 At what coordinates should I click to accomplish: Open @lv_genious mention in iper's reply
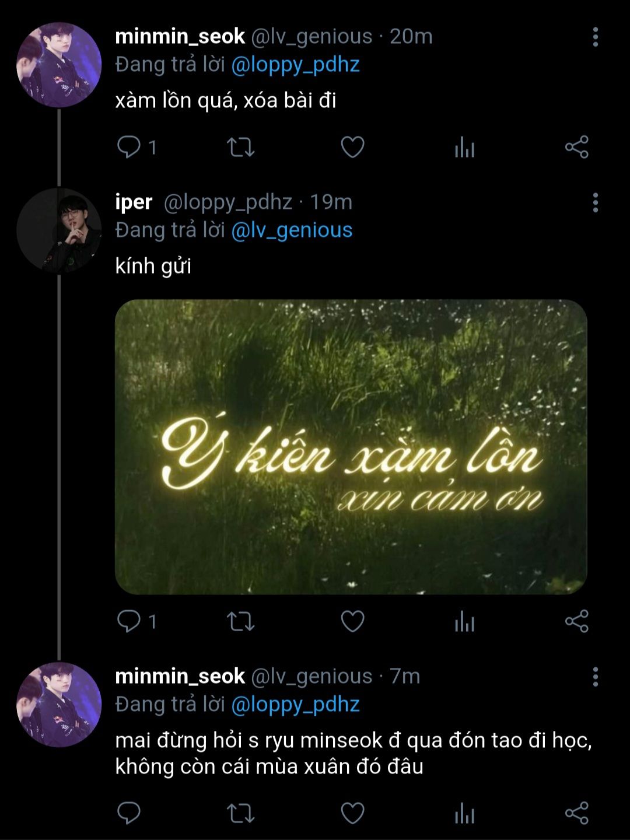(x=292, y=230)
